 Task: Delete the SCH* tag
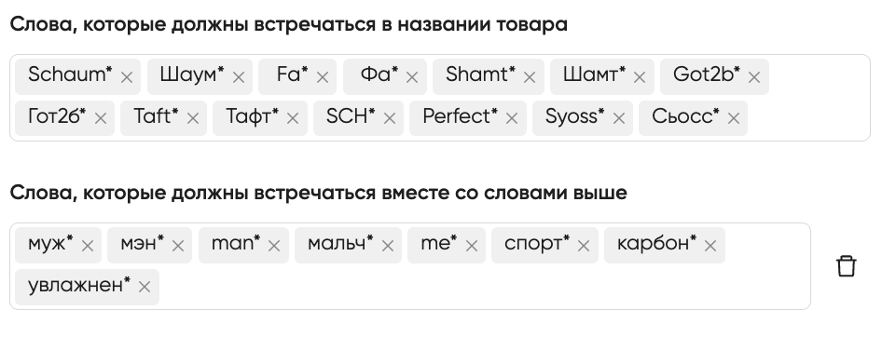coord(389,118)
